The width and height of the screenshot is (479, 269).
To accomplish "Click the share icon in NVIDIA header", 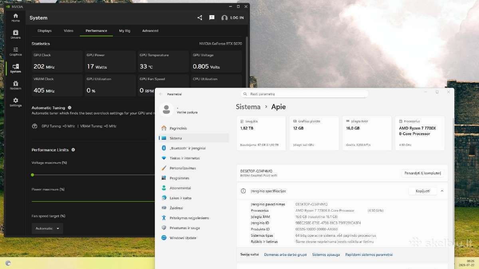I will [x=200, y=18].
